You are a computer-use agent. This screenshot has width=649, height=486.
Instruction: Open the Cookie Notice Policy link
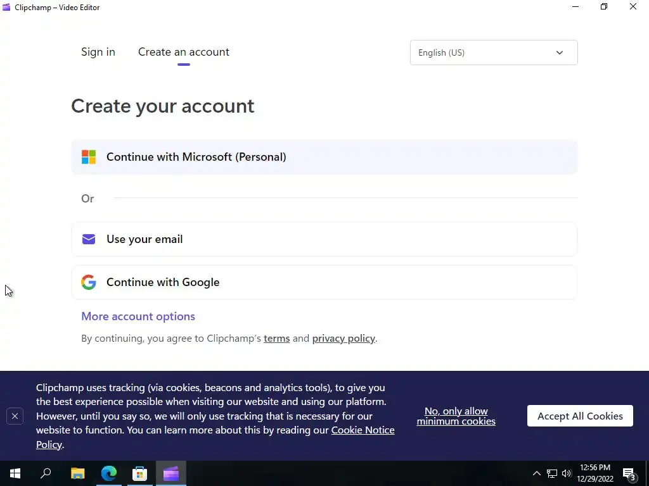[x=215, y=437]
